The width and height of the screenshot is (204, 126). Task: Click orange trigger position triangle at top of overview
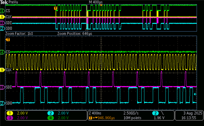pos(101,5)
